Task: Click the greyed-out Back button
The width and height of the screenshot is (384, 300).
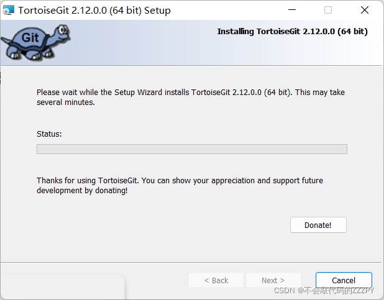Action: pos(216,280)
